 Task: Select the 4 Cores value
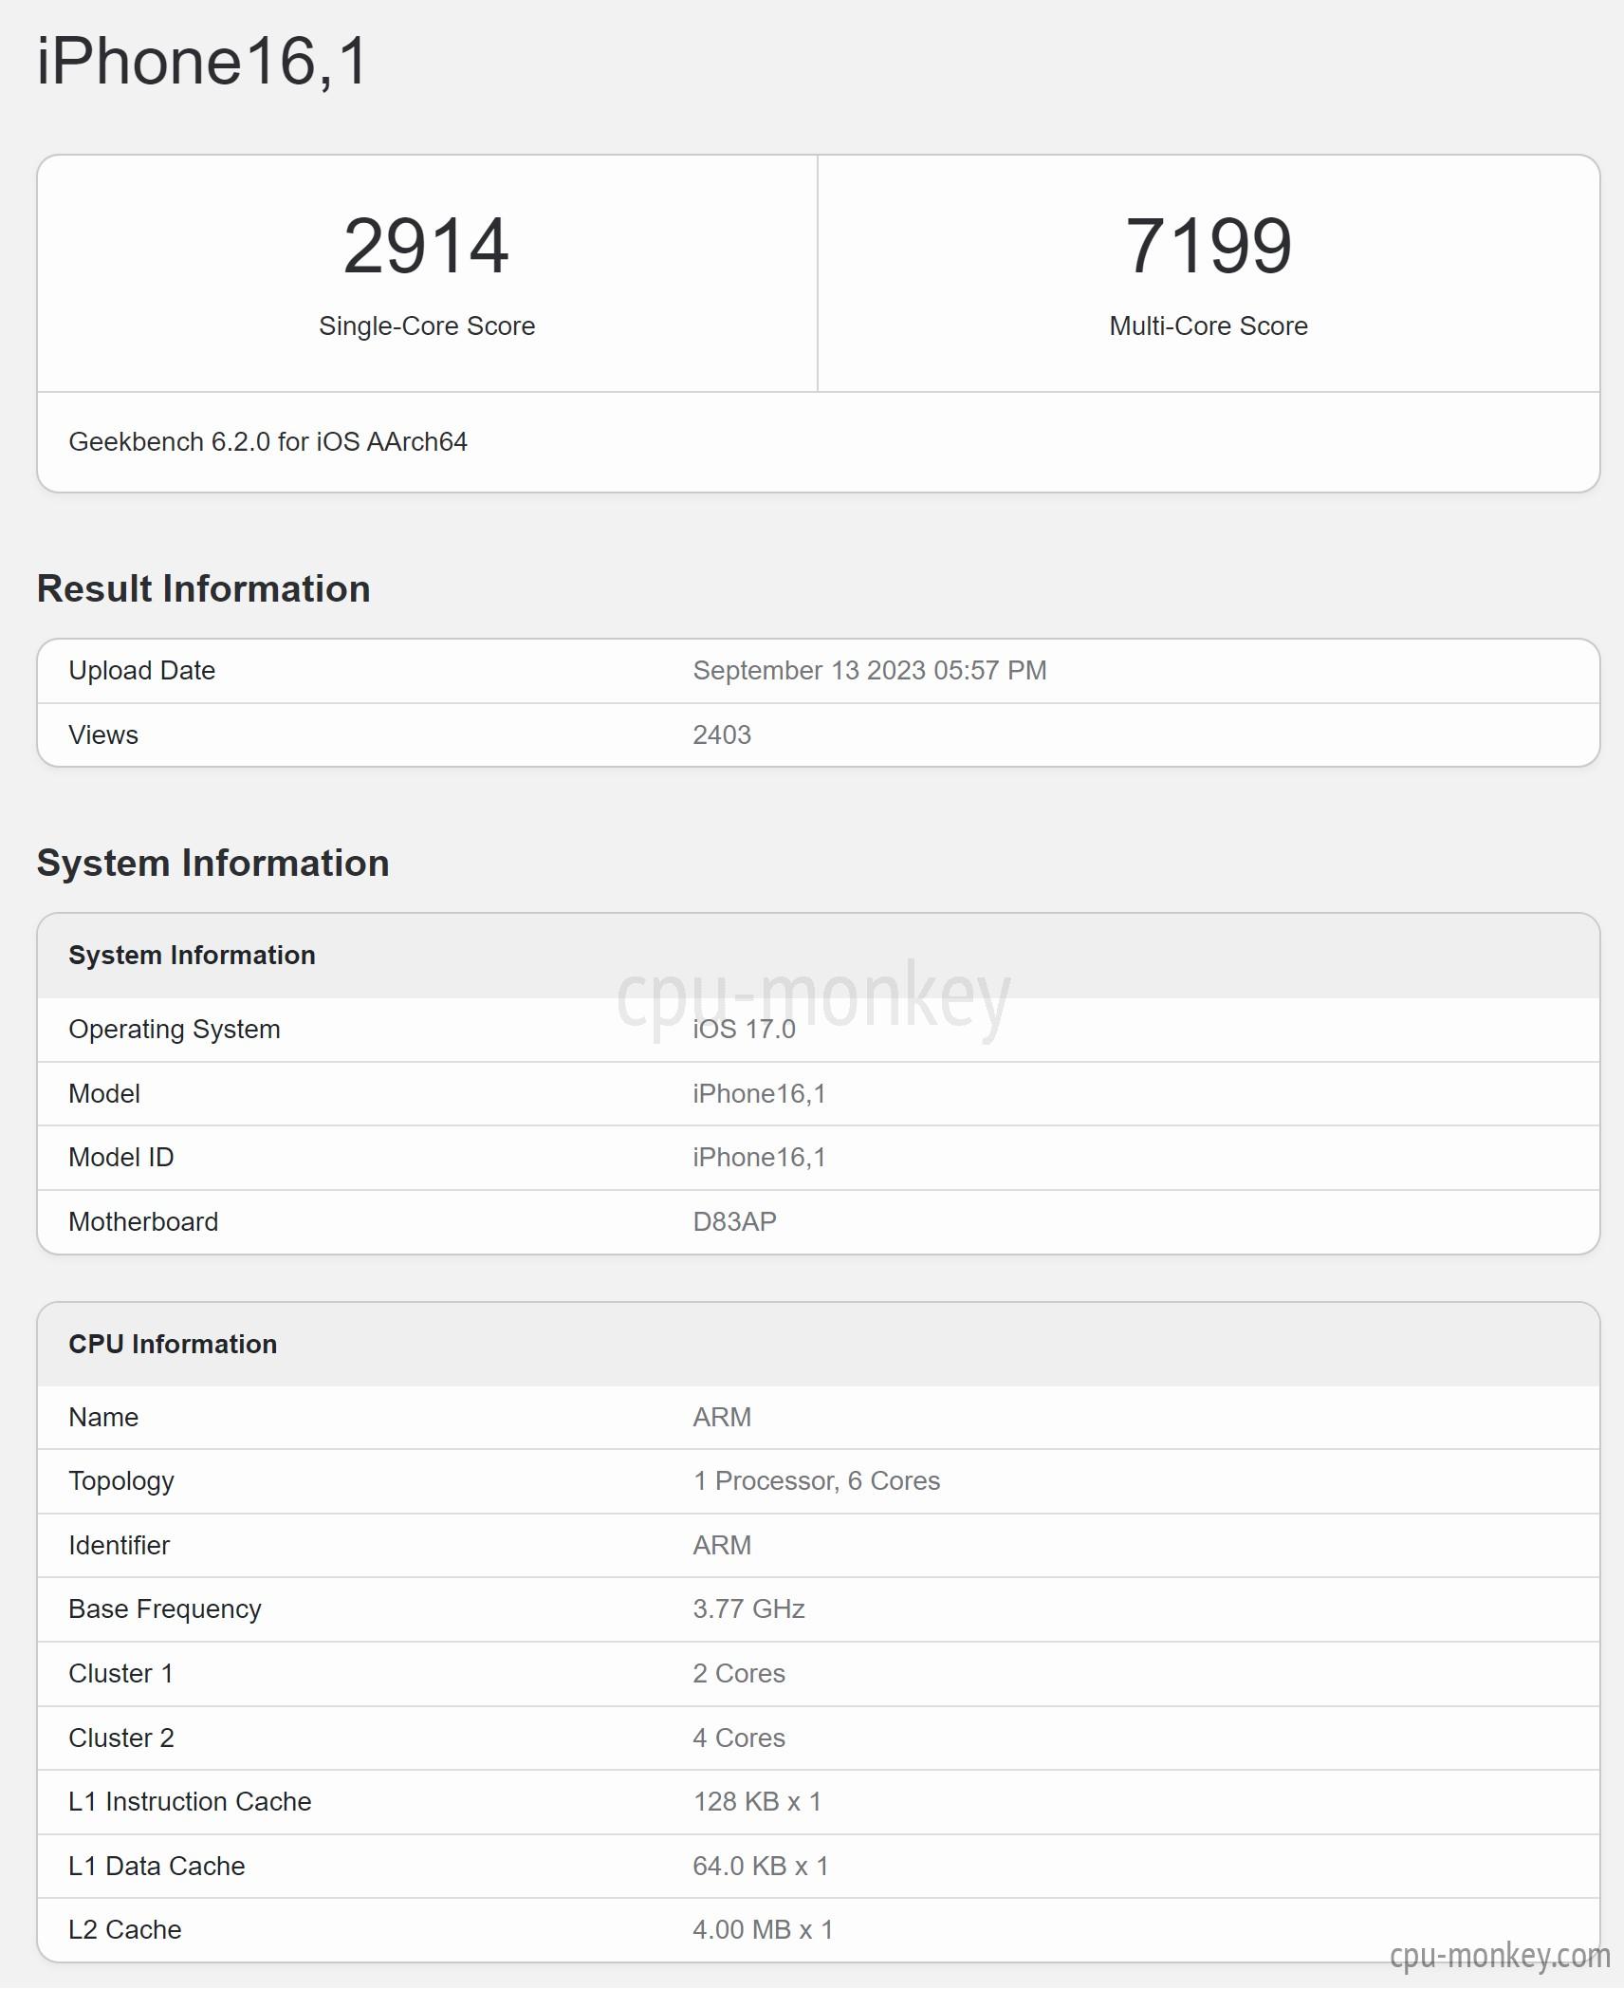tap(739, 1738)
